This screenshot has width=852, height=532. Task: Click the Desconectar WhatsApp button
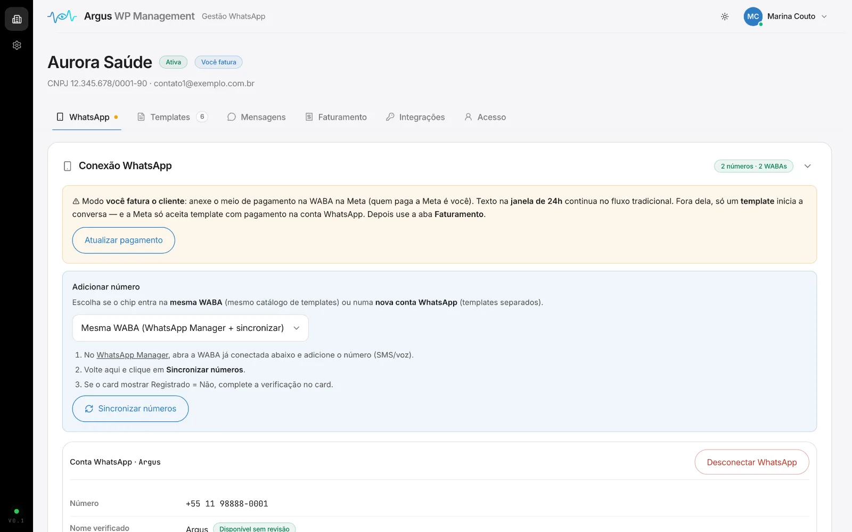(752, 462)
